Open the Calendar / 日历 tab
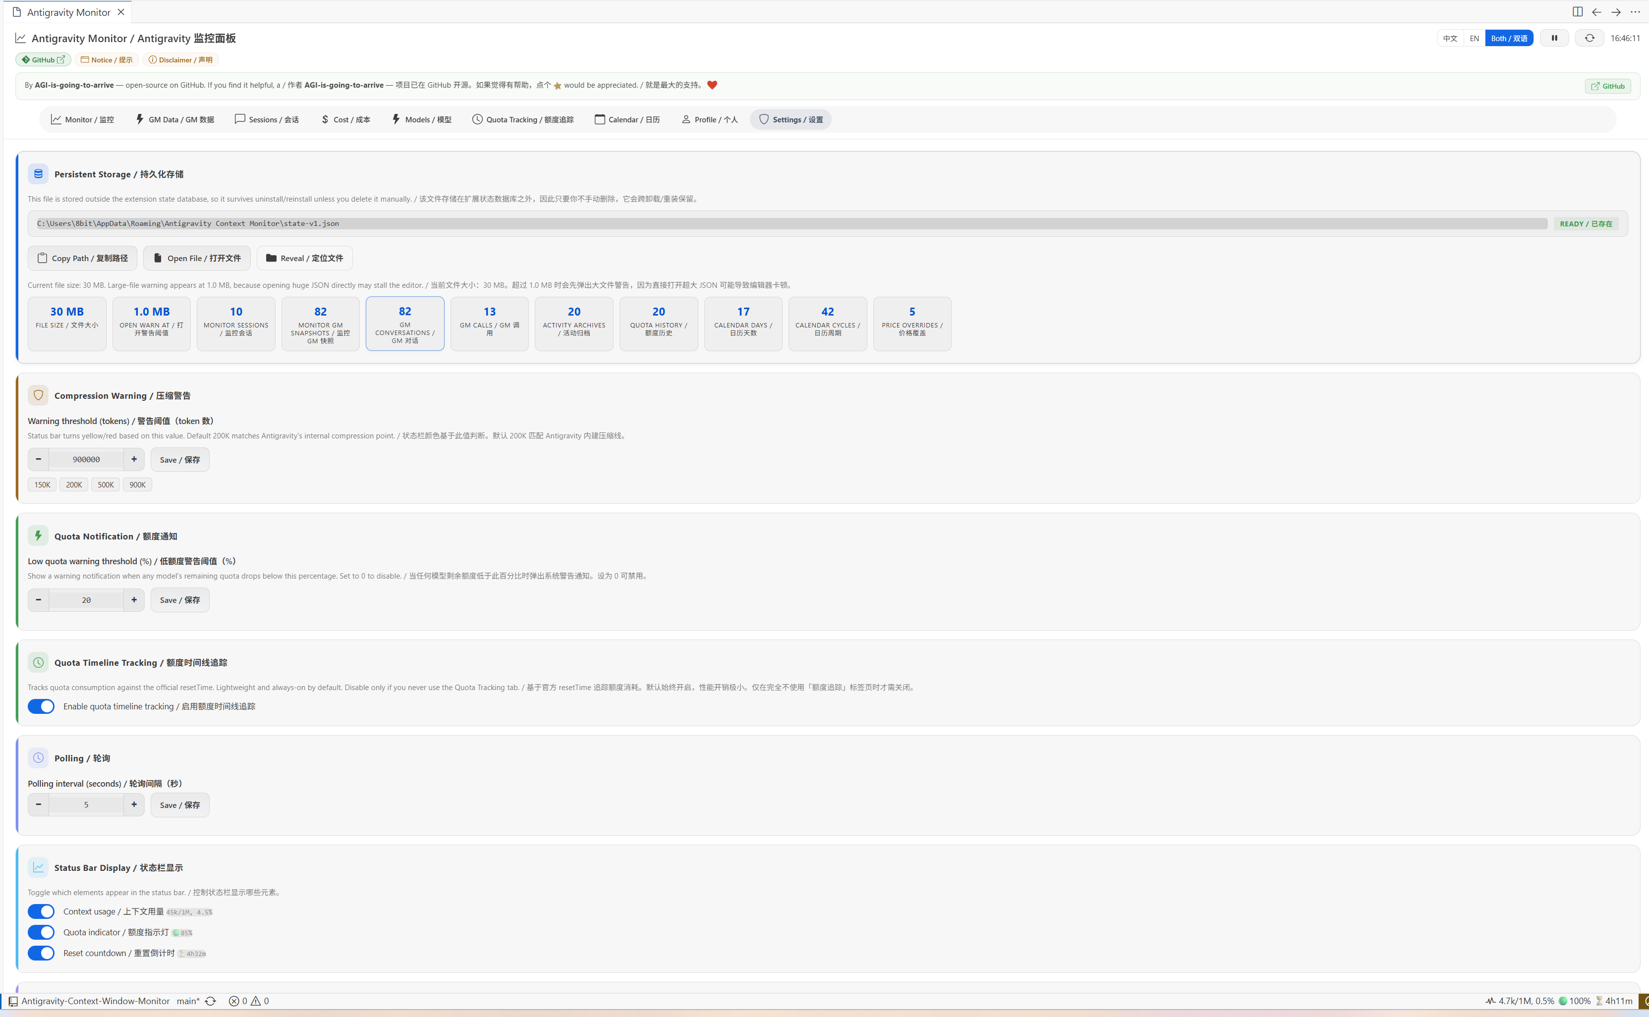 [x=627, y=120]
